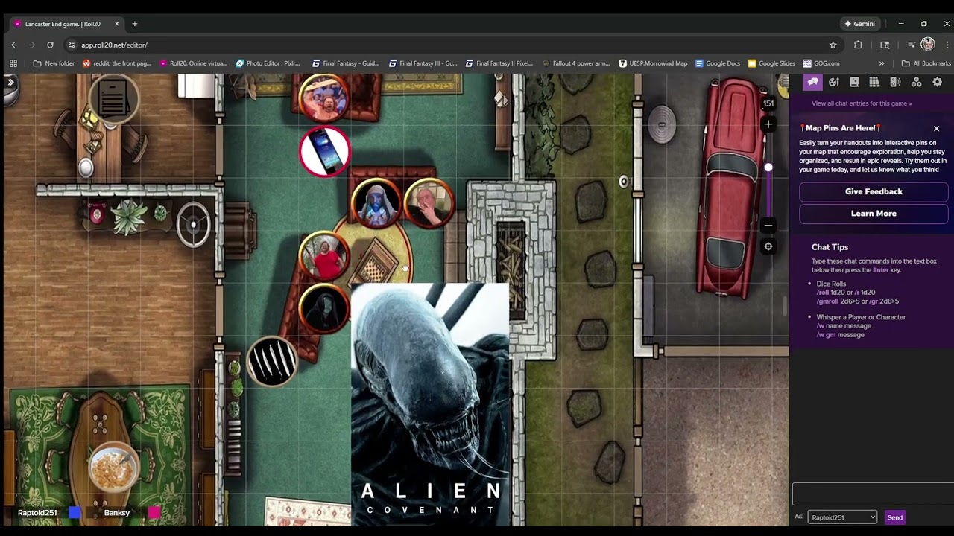Open the Collections tab

pyautogui.click(x=916, y=83)
